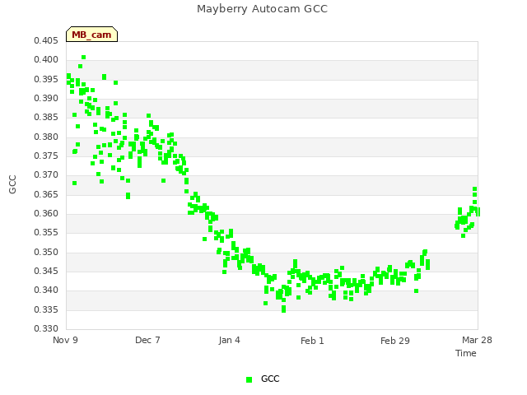Click the 0.350 y-axis value
Image resolution: width=527 pixels, height=395 pixels.
point(46,253)
